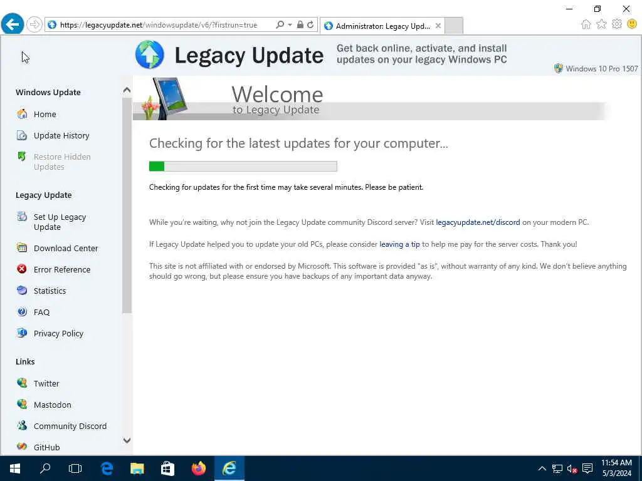Screen dimensions: 642x481
Task: Open the Update History link
Action: click(x=61, y=135)
